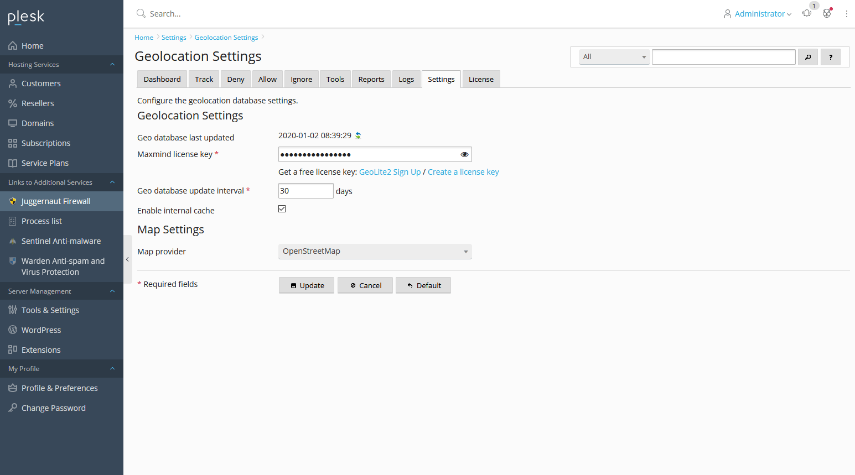Select the Settings tab
The image size is (855, 475).
coord(441,79)
